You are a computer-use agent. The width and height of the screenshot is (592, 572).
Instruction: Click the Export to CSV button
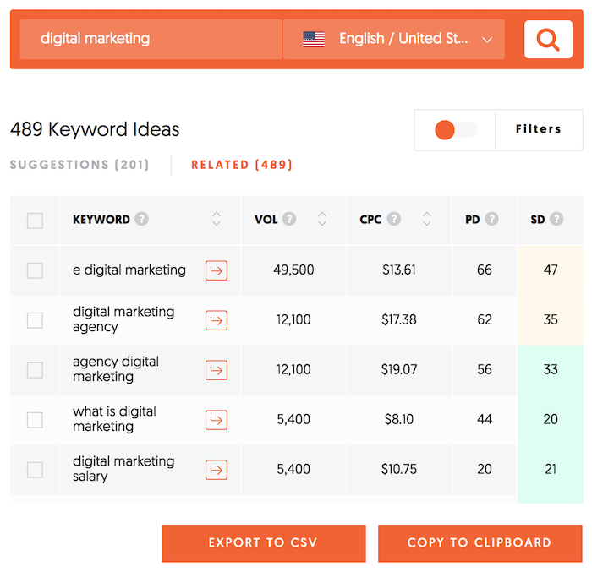[264, 543]
